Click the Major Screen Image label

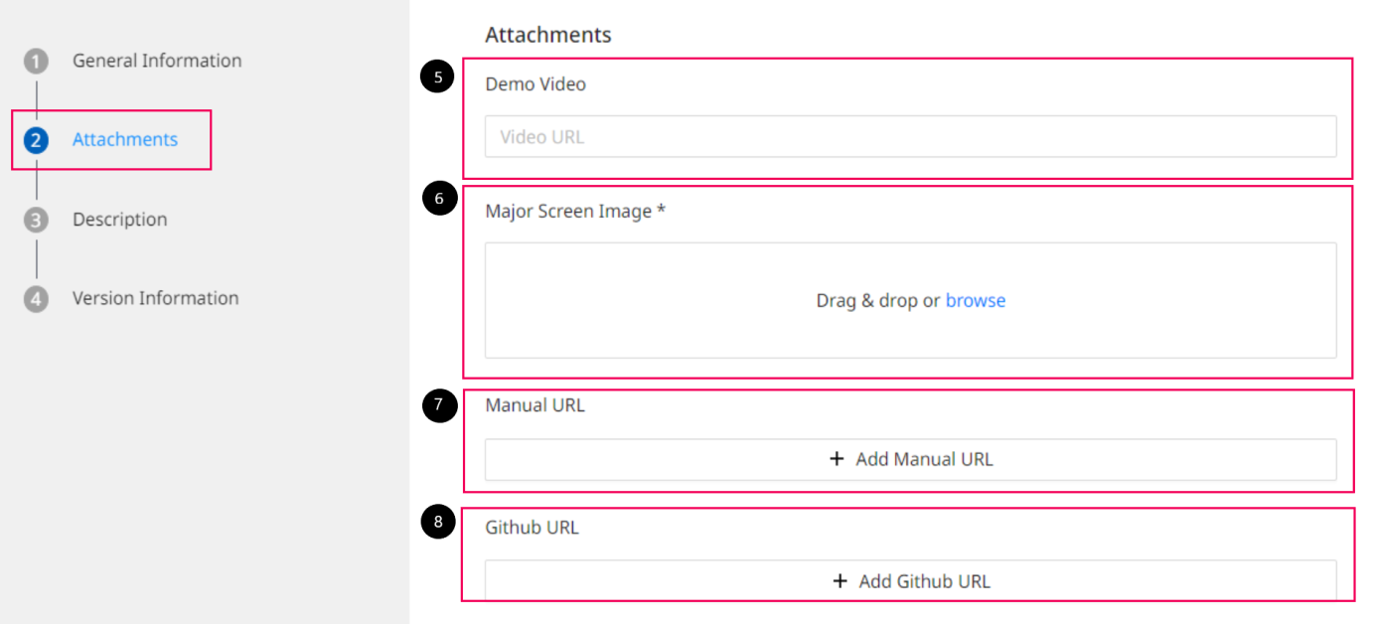575,211
